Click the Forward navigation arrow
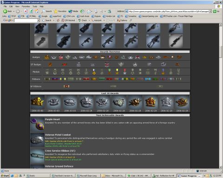Screen dimensions: 223x178 pos(18,11)
